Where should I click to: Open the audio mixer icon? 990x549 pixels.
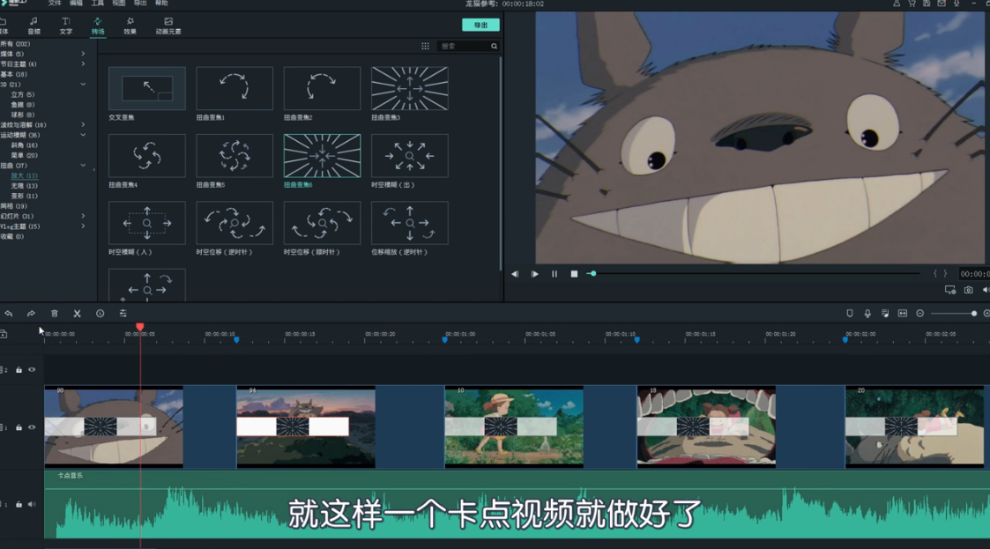[885, 313]
